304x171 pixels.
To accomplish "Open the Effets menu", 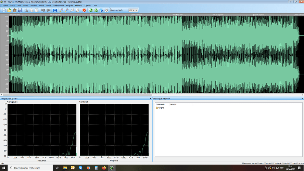I will coord(49,5).
